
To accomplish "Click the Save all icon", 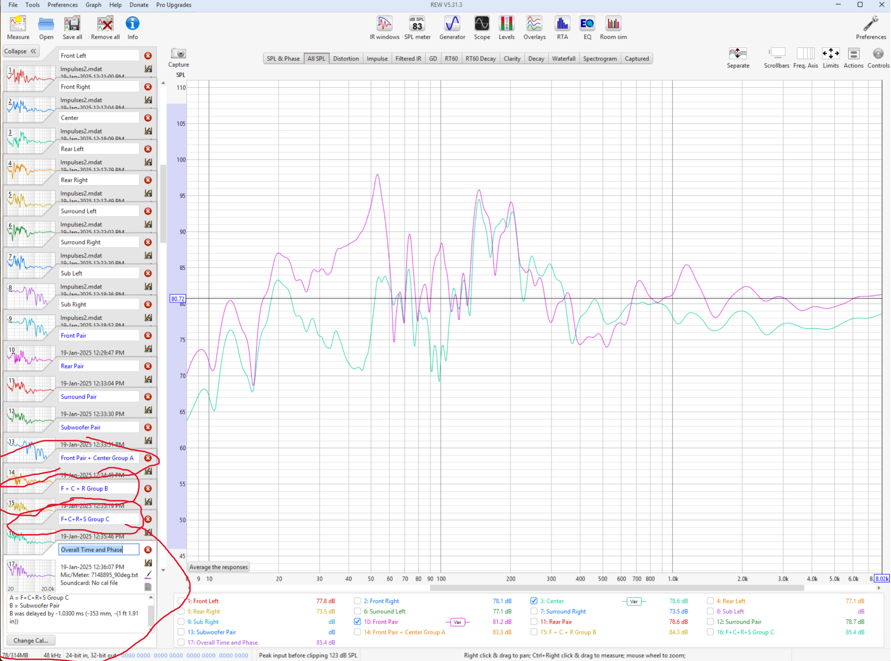I will point(72,28).
